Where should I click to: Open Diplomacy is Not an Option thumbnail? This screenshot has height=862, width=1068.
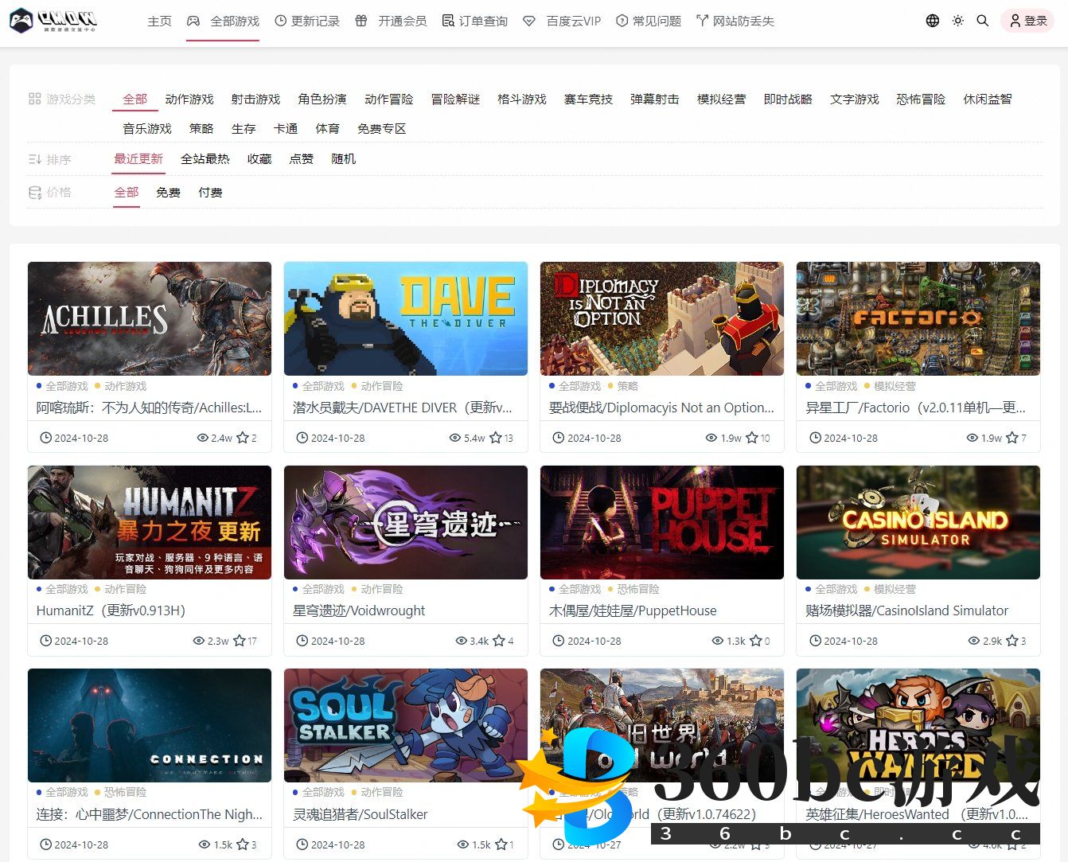click(x=662, y=318)
